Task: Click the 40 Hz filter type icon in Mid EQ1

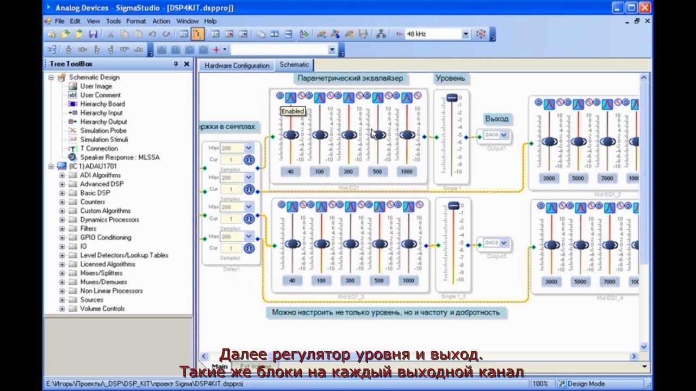Action: tap(290, 98)
